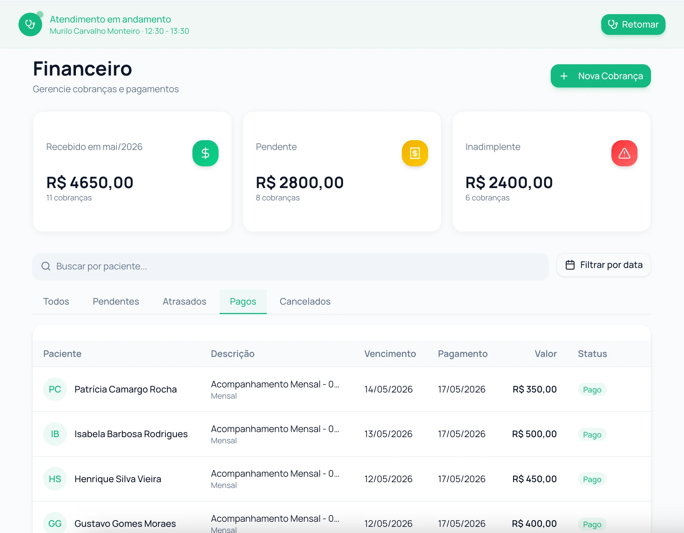Viewport: 684px width, 533px height.
Task: Click Patrícia's 17/05/2026 payment date
Action: coord(461,389)
